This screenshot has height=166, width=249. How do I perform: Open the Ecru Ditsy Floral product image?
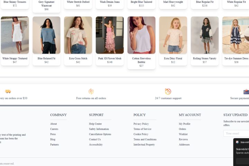pyautogui.click(x=173, y=35)
